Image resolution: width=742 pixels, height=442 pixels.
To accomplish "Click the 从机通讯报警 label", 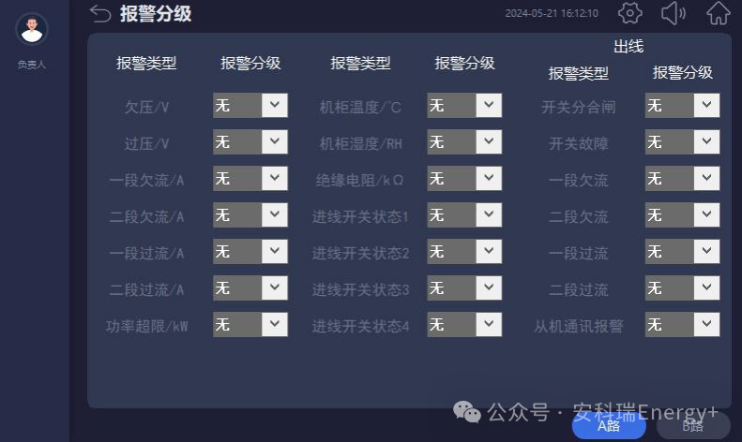I will pos(578,326).
